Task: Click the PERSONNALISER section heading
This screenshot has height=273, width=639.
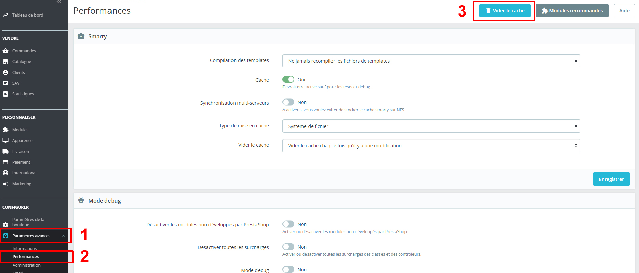Action: coord(19,117)
